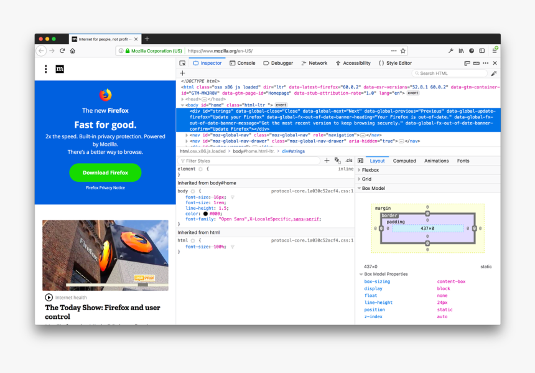Expand the nav moz-global-nav node
The image size is (535, 373).
point(187,135)
